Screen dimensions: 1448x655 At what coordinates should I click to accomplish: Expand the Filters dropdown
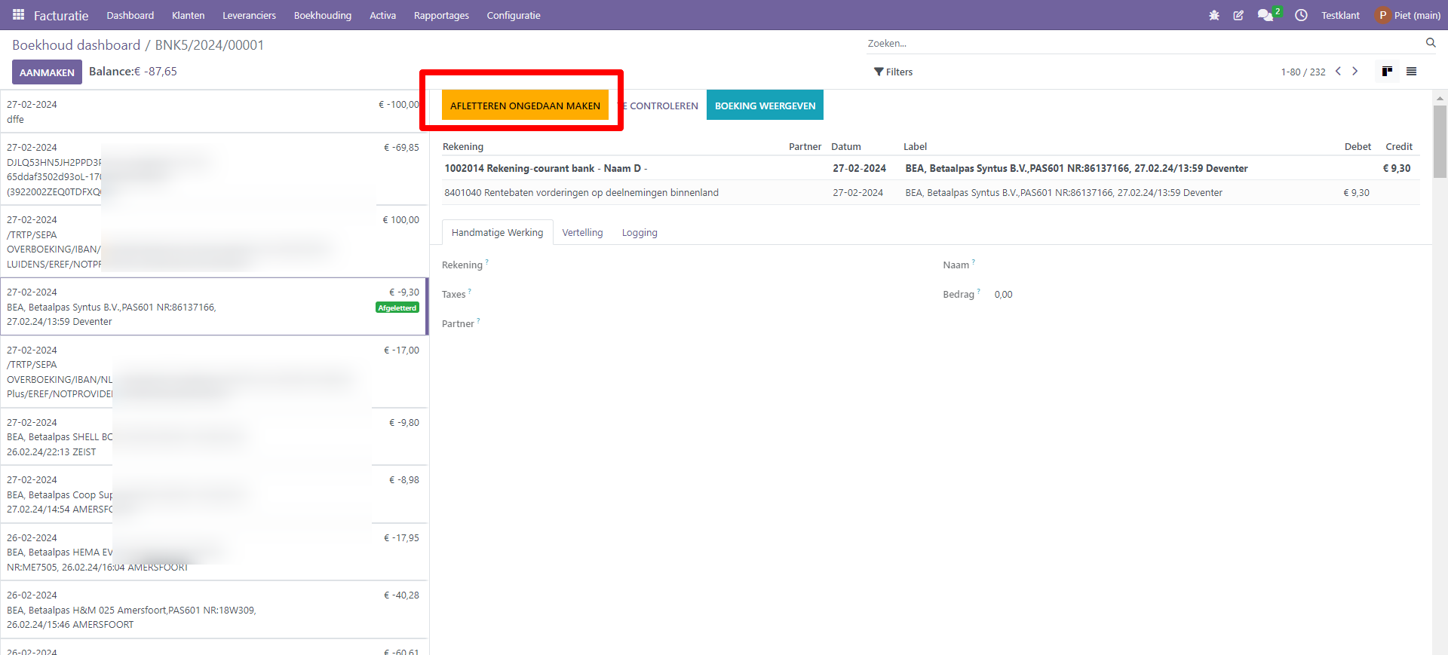(x=893, y=72)
